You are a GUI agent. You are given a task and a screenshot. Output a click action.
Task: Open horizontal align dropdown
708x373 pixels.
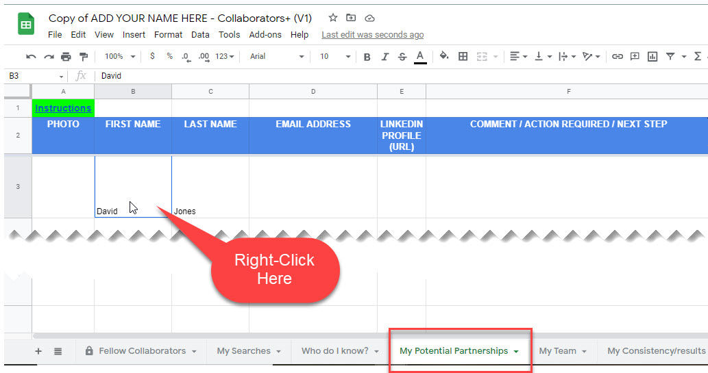(518, 56)
